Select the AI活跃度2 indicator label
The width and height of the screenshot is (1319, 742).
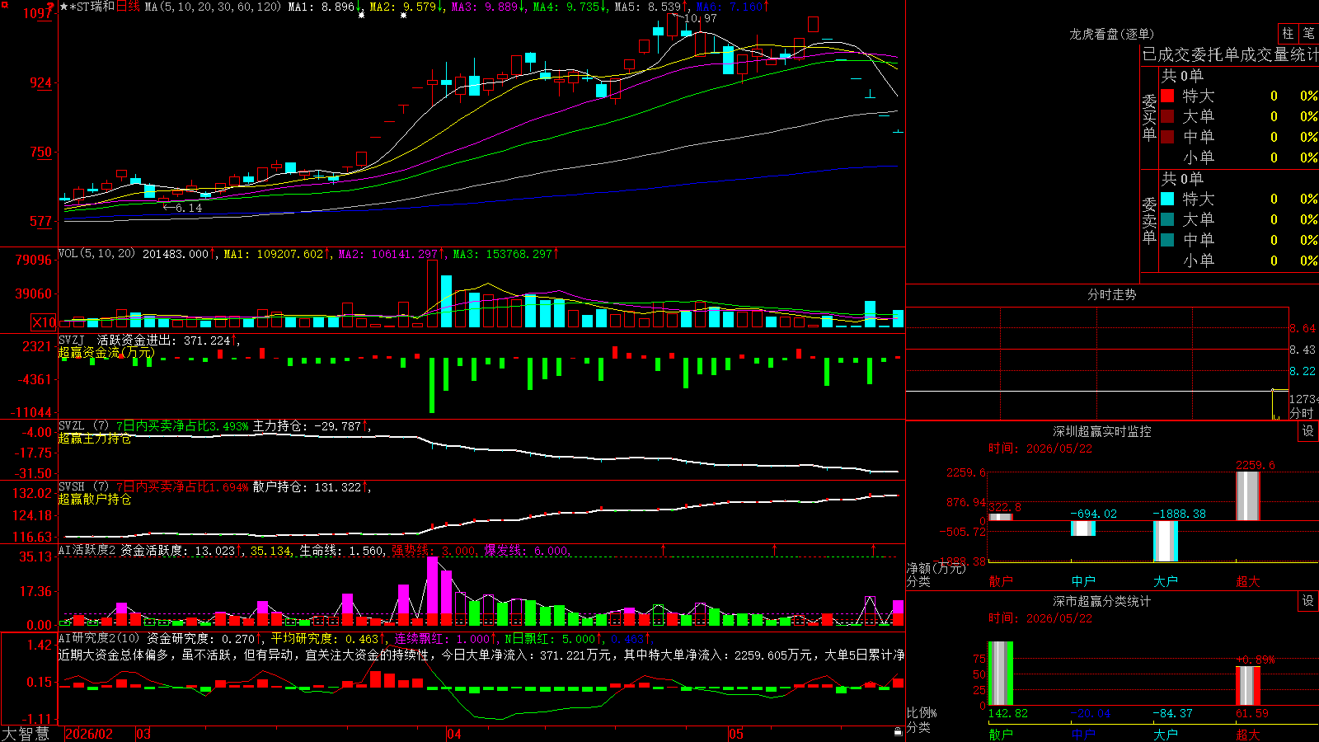(x=87, y=550)
